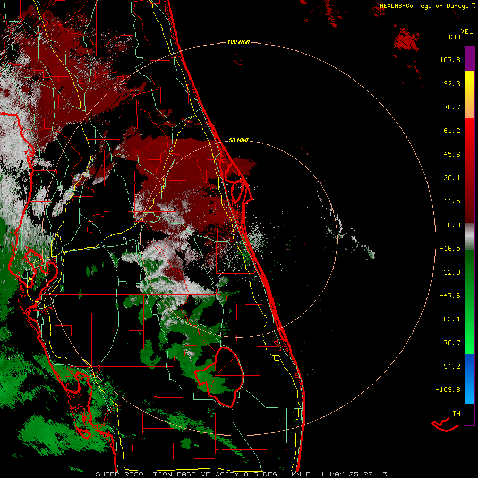Click the 100 NMI range ring label
Viewport: 478px width, 478px height.
(238, 42)
